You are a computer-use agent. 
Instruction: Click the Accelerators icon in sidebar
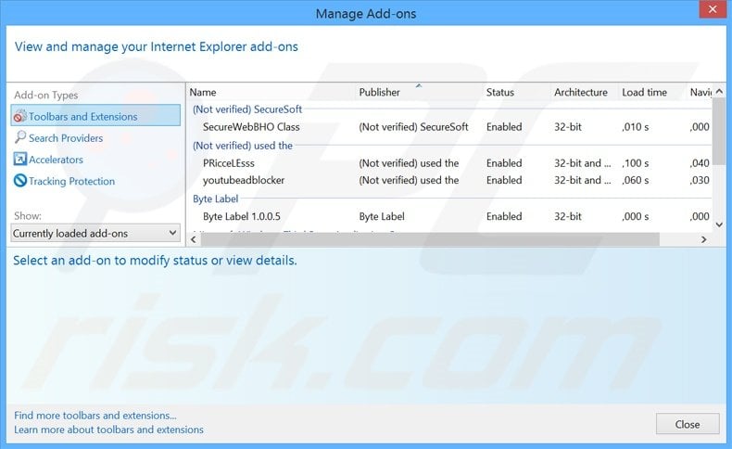tap(20, 160)
